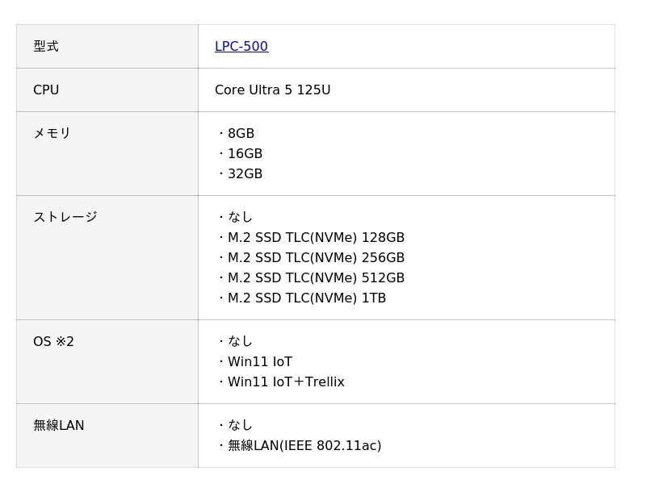Image resolution: width=646 pixels, height=492 pixels.
Task: Click the M.2 SSD 512GB storage entry
Action: point(316,278)
